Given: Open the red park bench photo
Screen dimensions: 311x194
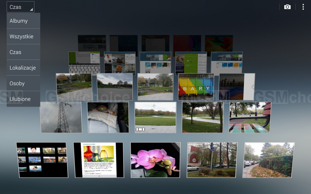Looking at the screenshot, I should coord(250,117).
